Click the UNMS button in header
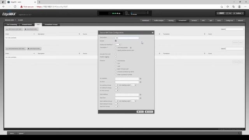Viewport: 249px width, 140px height. (221, 13)
